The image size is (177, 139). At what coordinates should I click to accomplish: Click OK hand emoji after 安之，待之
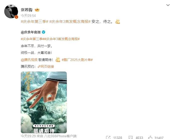click(x=117, y=22)
